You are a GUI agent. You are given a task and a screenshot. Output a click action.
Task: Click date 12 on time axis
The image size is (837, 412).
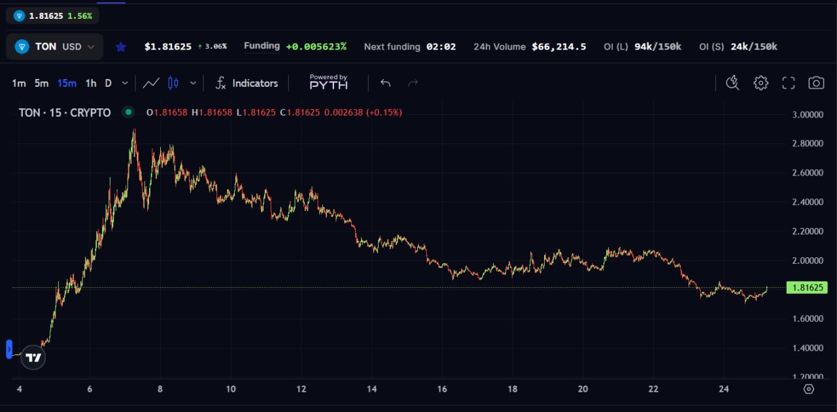(301, 389)
